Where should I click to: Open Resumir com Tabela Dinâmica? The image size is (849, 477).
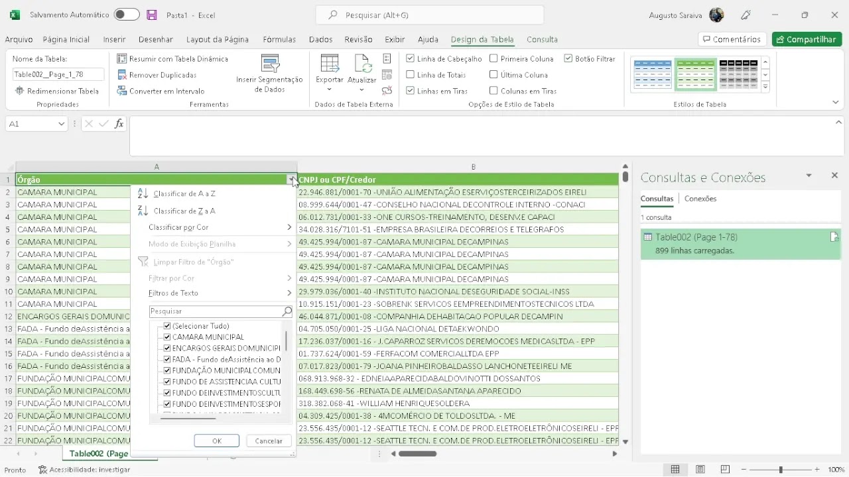172,59
